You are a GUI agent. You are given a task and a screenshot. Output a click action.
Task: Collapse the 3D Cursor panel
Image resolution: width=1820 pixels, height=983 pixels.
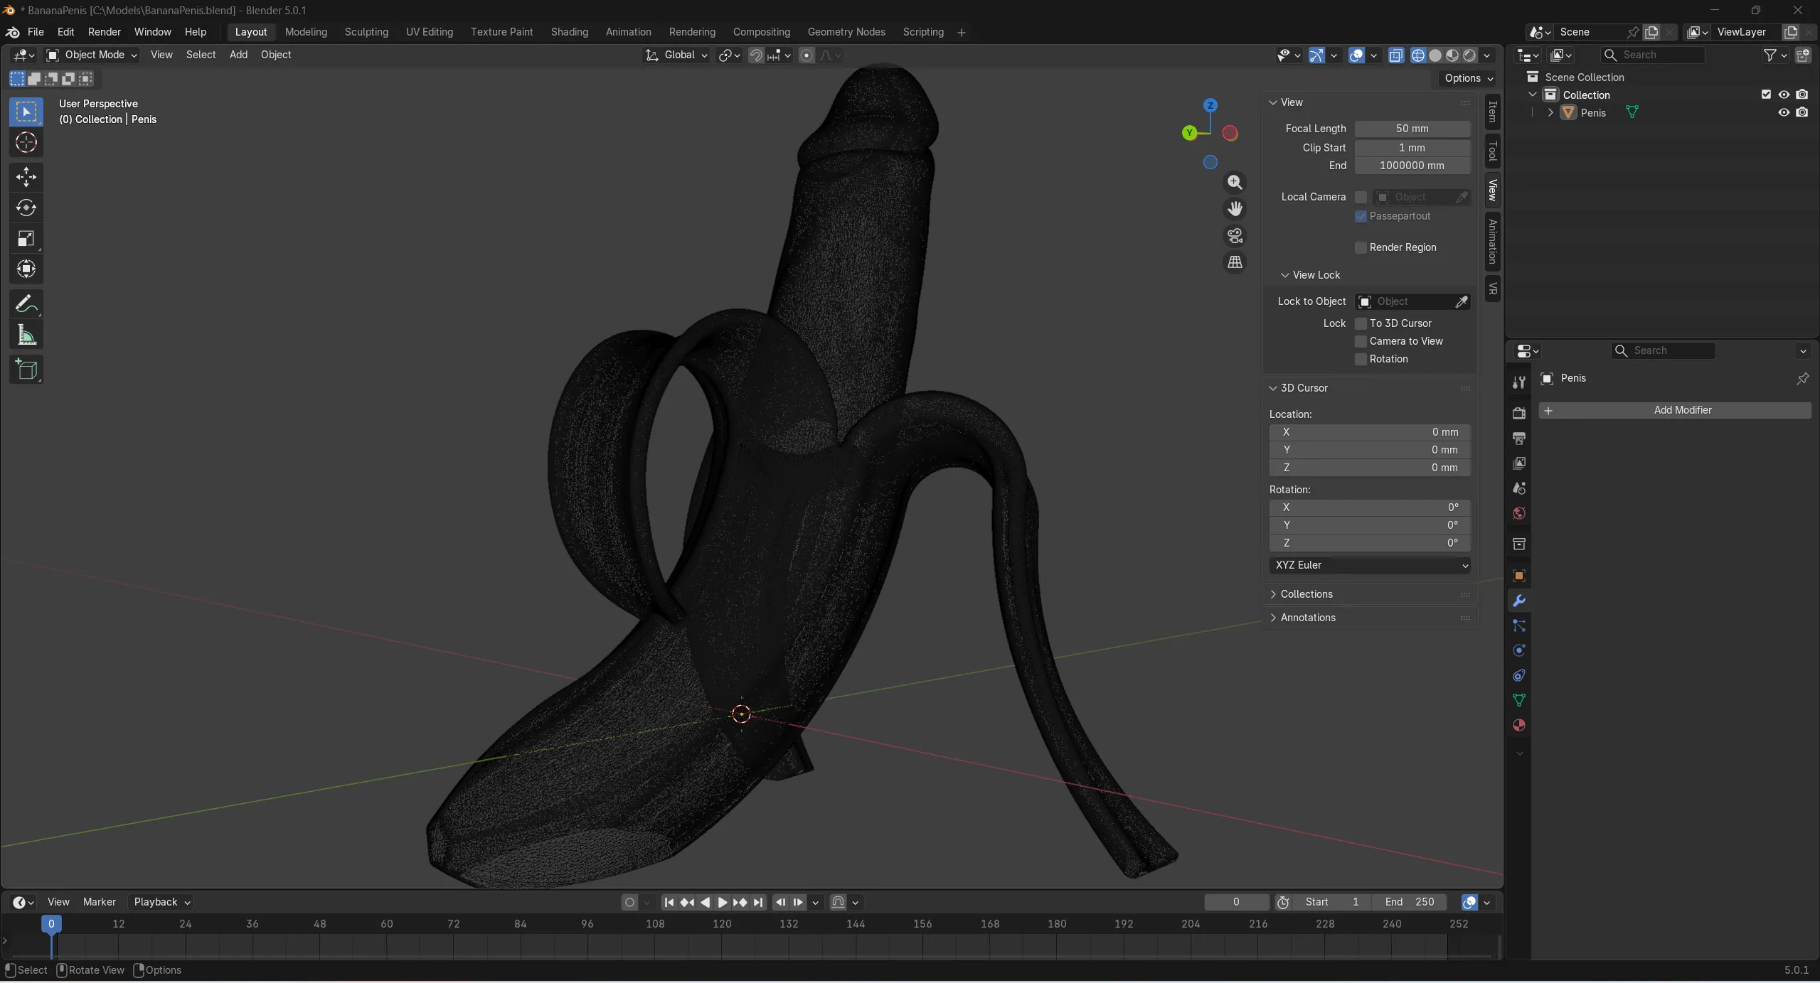(x=1303, y=388)
